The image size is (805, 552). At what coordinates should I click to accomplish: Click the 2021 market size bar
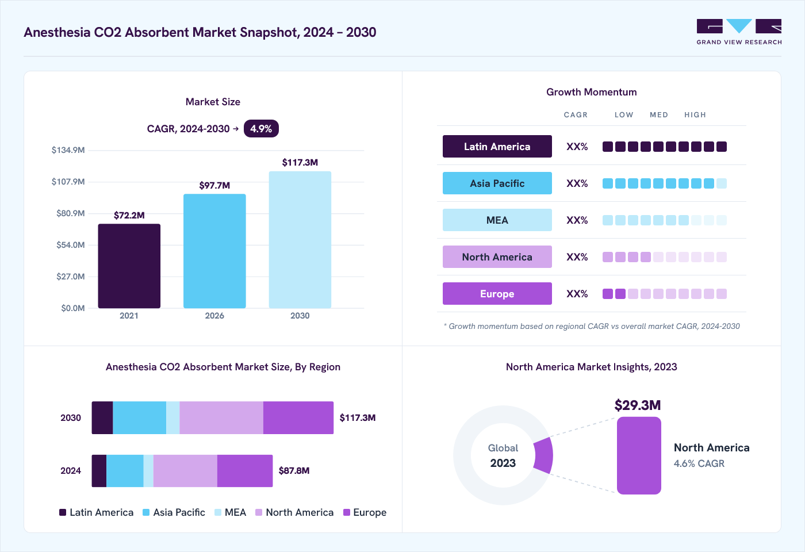(129, 266)
